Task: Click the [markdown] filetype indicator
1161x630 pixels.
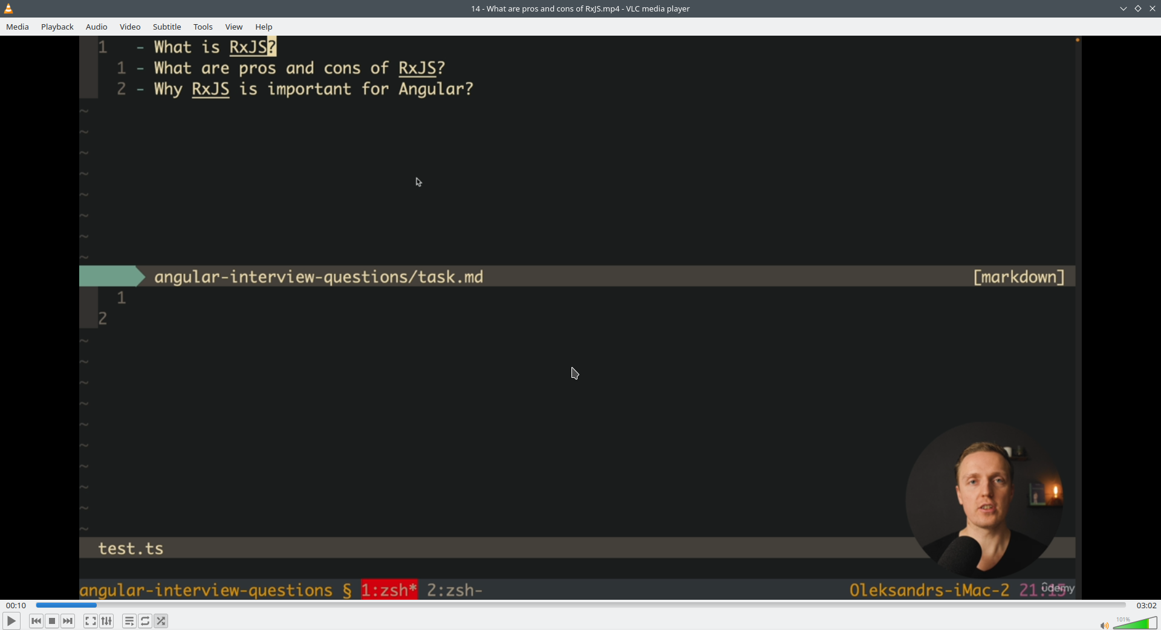Action: pyautogui.click(x=1019, y=277)
